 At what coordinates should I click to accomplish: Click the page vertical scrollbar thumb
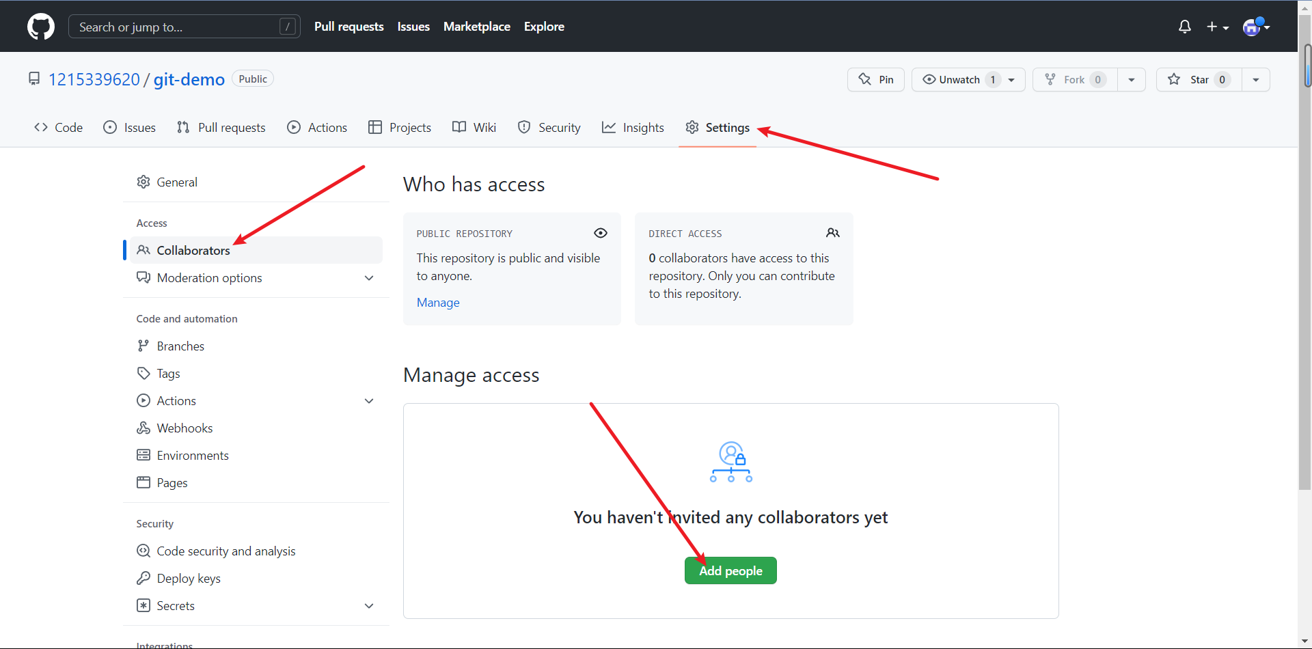coord(1305,253)
